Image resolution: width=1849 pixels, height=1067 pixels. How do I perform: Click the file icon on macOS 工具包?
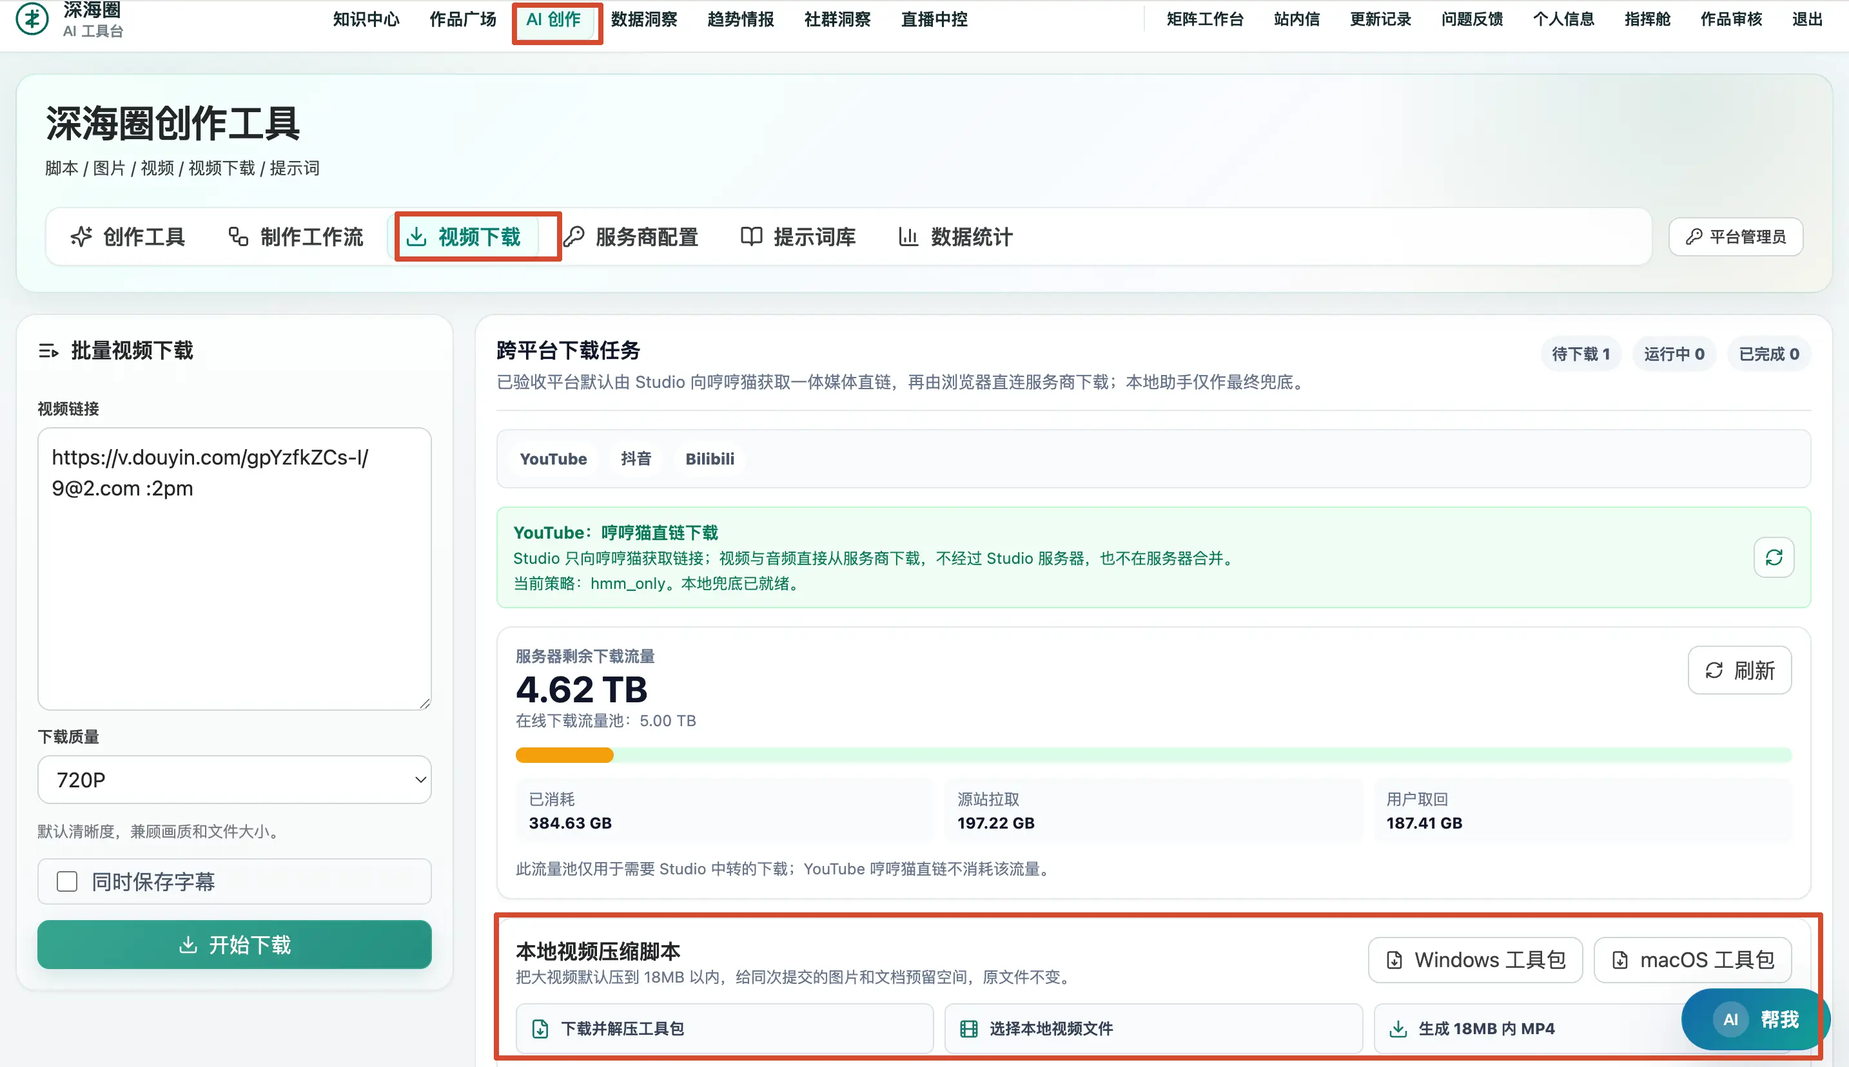[1620, 960]
